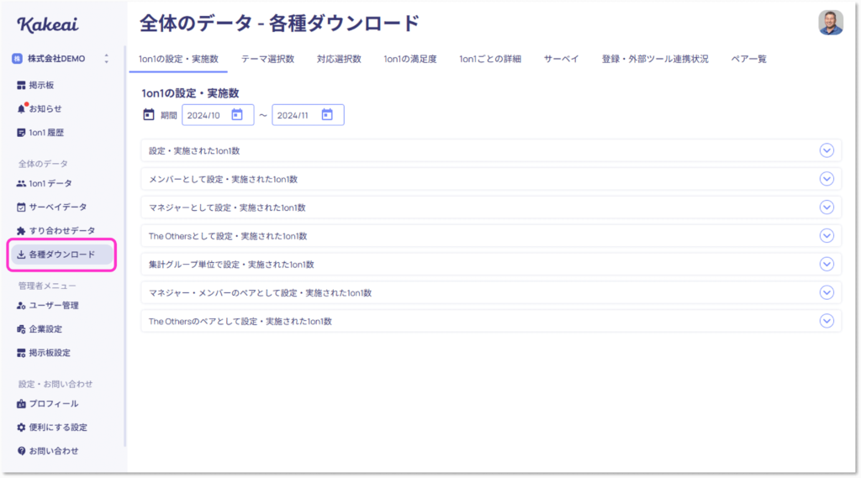Click the sidebar vertical scrollbar
Screen dimensions: 861x478
point(124,247)
